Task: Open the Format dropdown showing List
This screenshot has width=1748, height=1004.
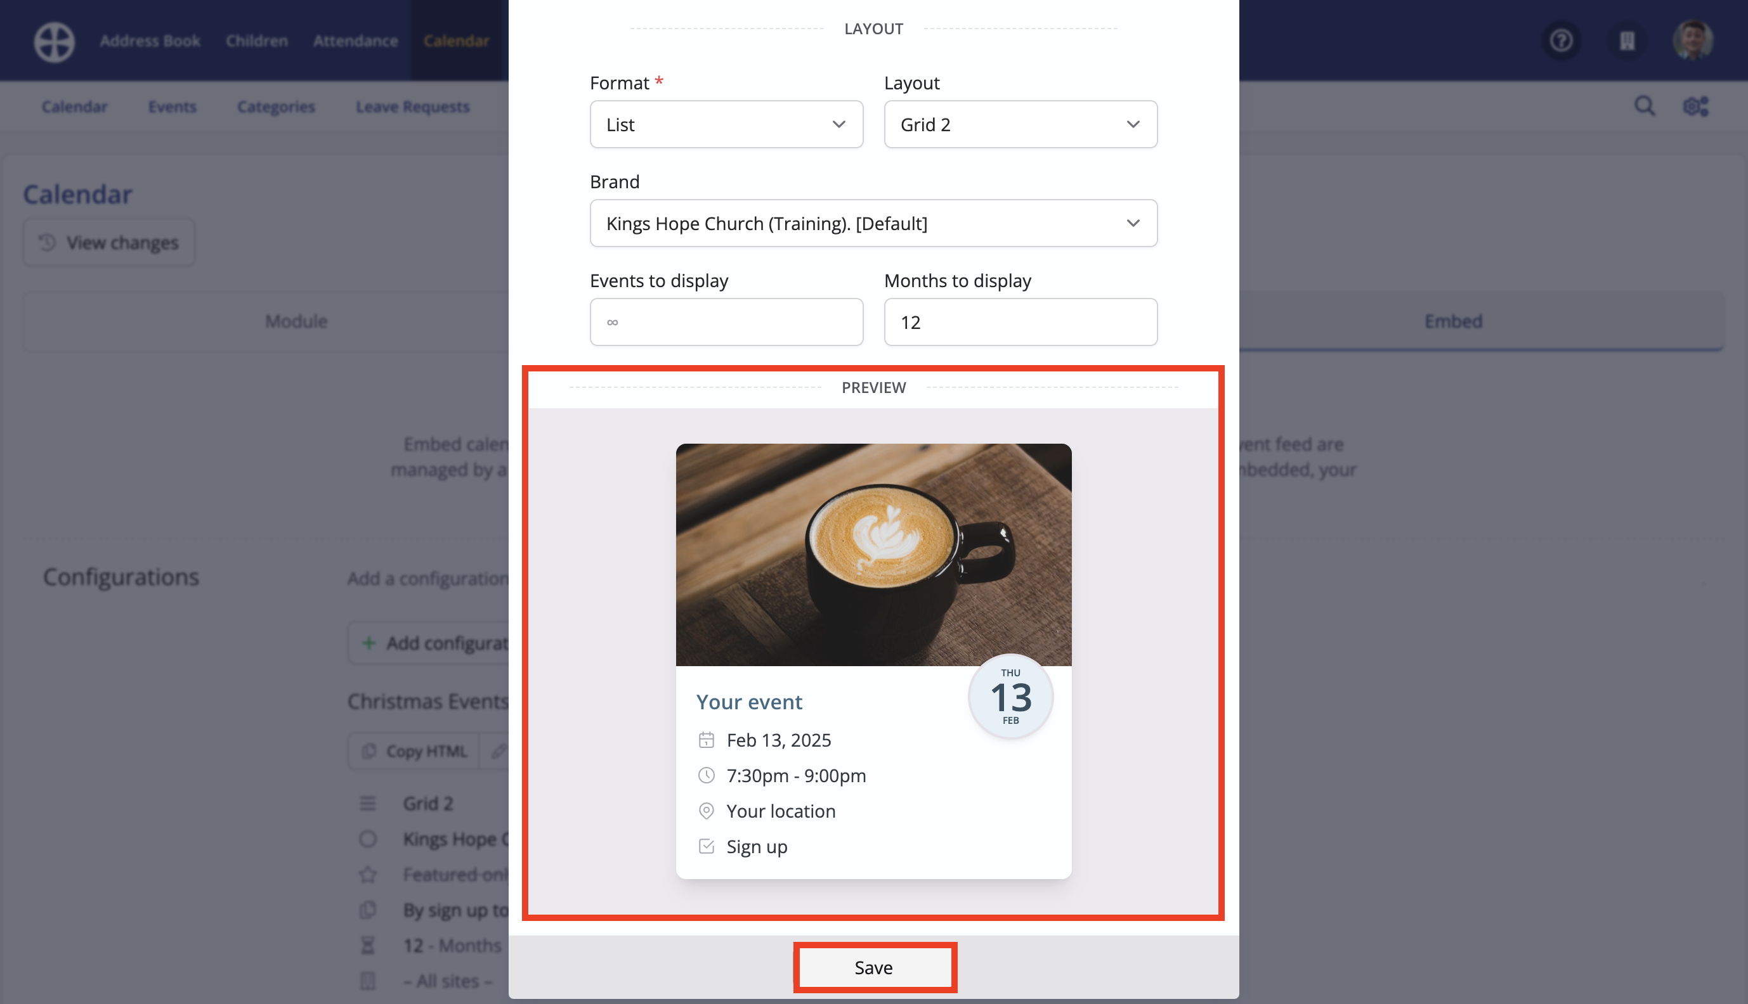Action: [x=726, y=124]
